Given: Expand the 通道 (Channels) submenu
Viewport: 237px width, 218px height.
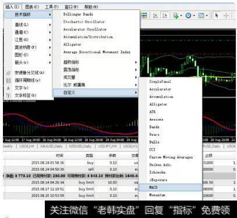Looking at the screenshot, I should click(x=29, y=32).
